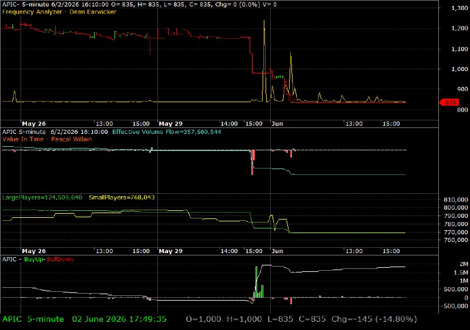Click the tallest green BuyUp volume bar

[x=257, y=281]
